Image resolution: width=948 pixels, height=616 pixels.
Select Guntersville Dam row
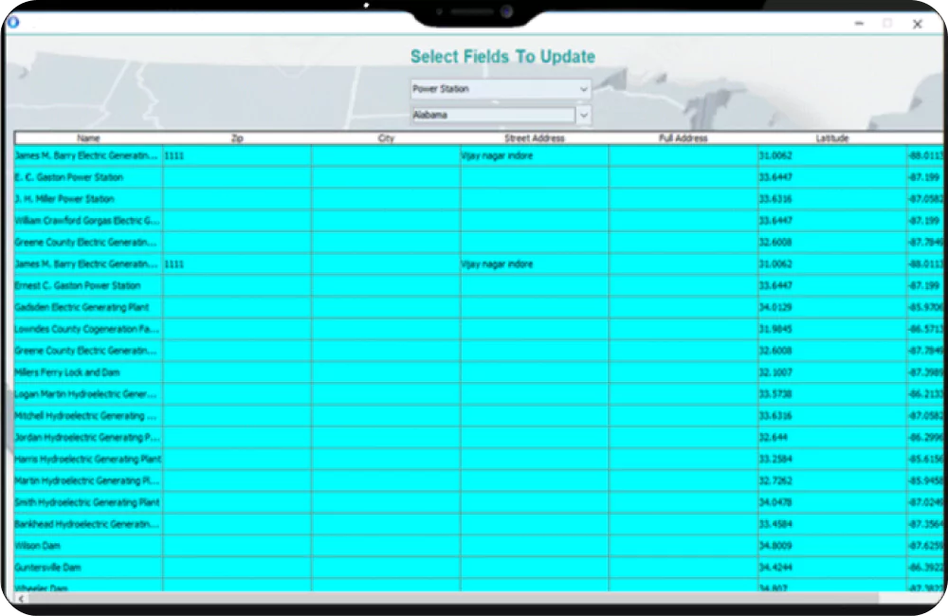coord(478,568)
